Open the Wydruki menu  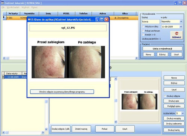(25, 7)
